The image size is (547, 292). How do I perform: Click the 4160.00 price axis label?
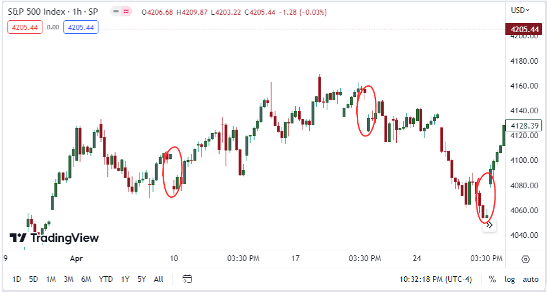[x=524, y=86]
